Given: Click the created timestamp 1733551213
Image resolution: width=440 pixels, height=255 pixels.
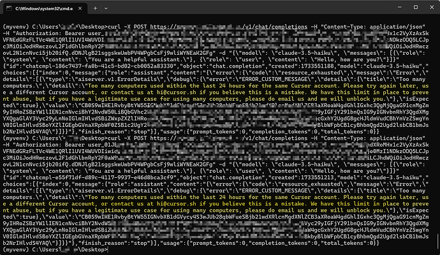Looking at the screenshot, I should 317,178.
